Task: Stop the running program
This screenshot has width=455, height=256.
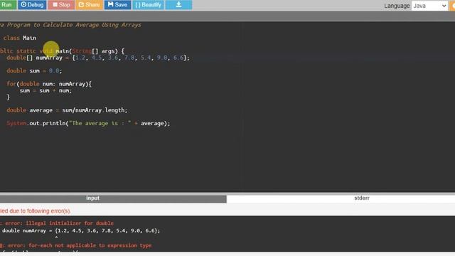Action: coord(61,5)
